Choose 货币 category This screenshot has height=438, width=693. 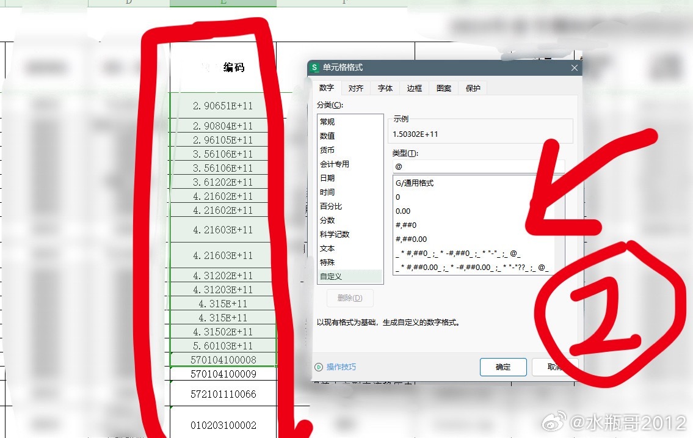[x=350, y=150]
